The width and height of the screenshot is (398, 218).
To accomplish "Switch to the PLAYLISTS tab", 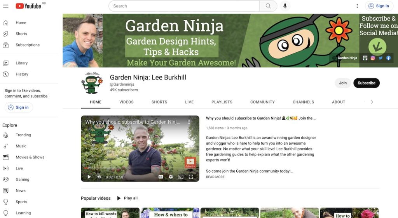I will [x=222, y=102].
